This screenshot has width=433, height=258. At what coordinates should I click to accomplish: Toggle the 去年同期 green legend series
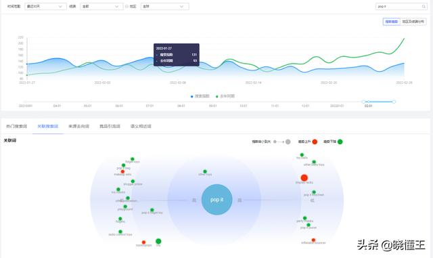tap(225, 96)
